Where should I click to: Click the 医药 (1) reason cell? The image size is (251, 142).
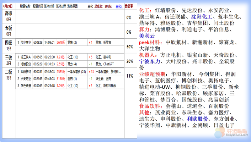[72, 79]
